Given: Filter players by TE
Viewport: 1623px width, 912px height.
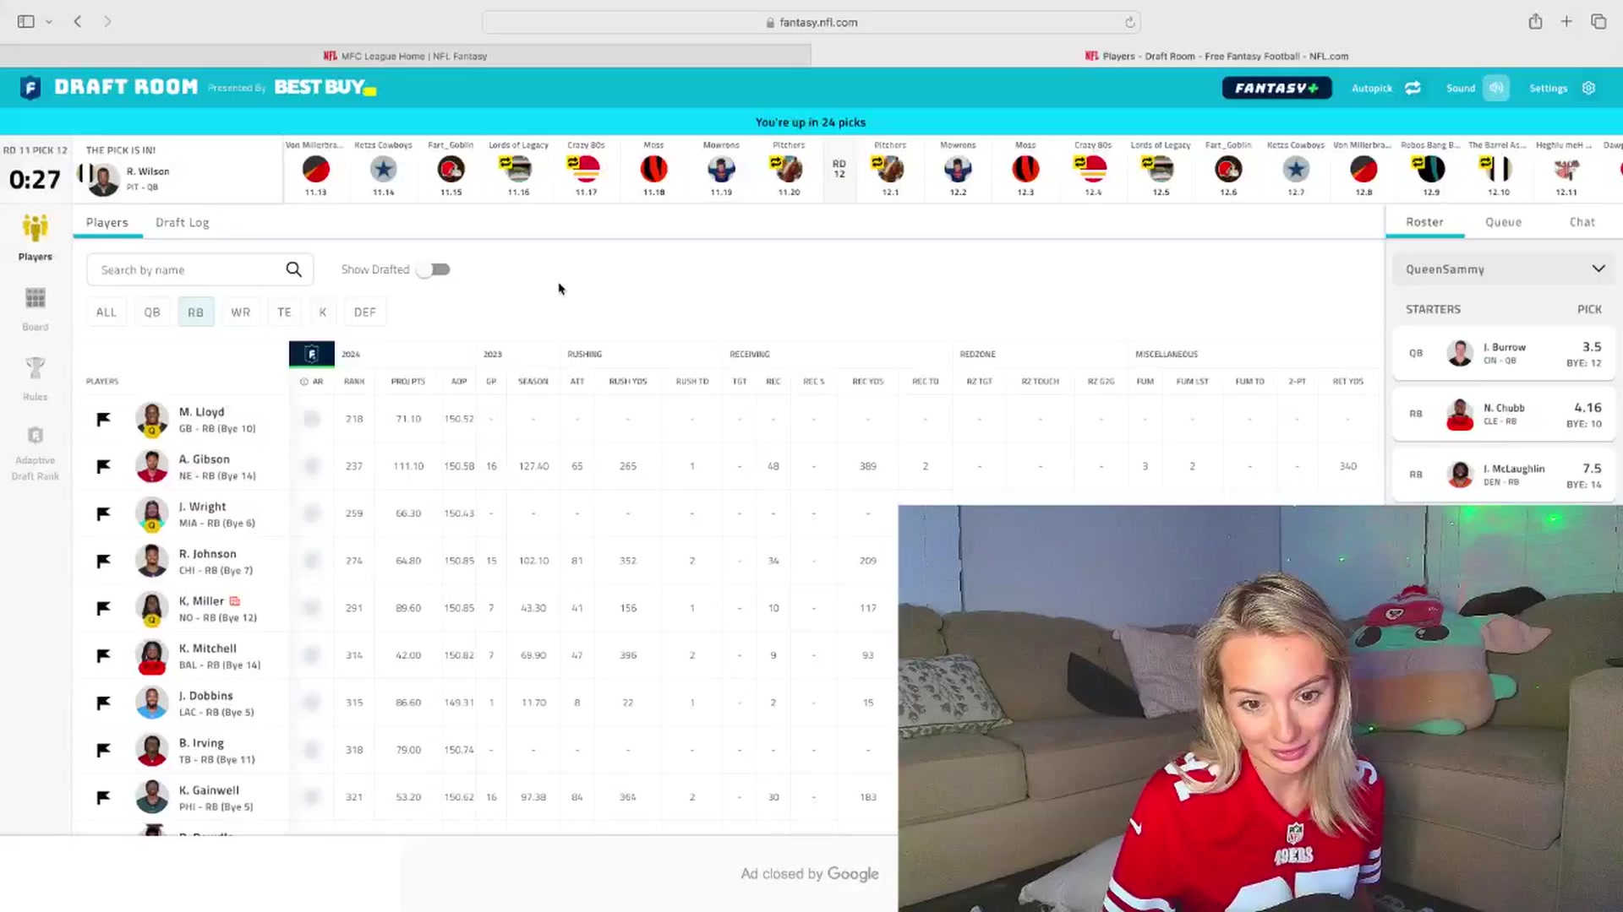Looking at the screenshot, I should pyautogui.click(x=285, y=312).
